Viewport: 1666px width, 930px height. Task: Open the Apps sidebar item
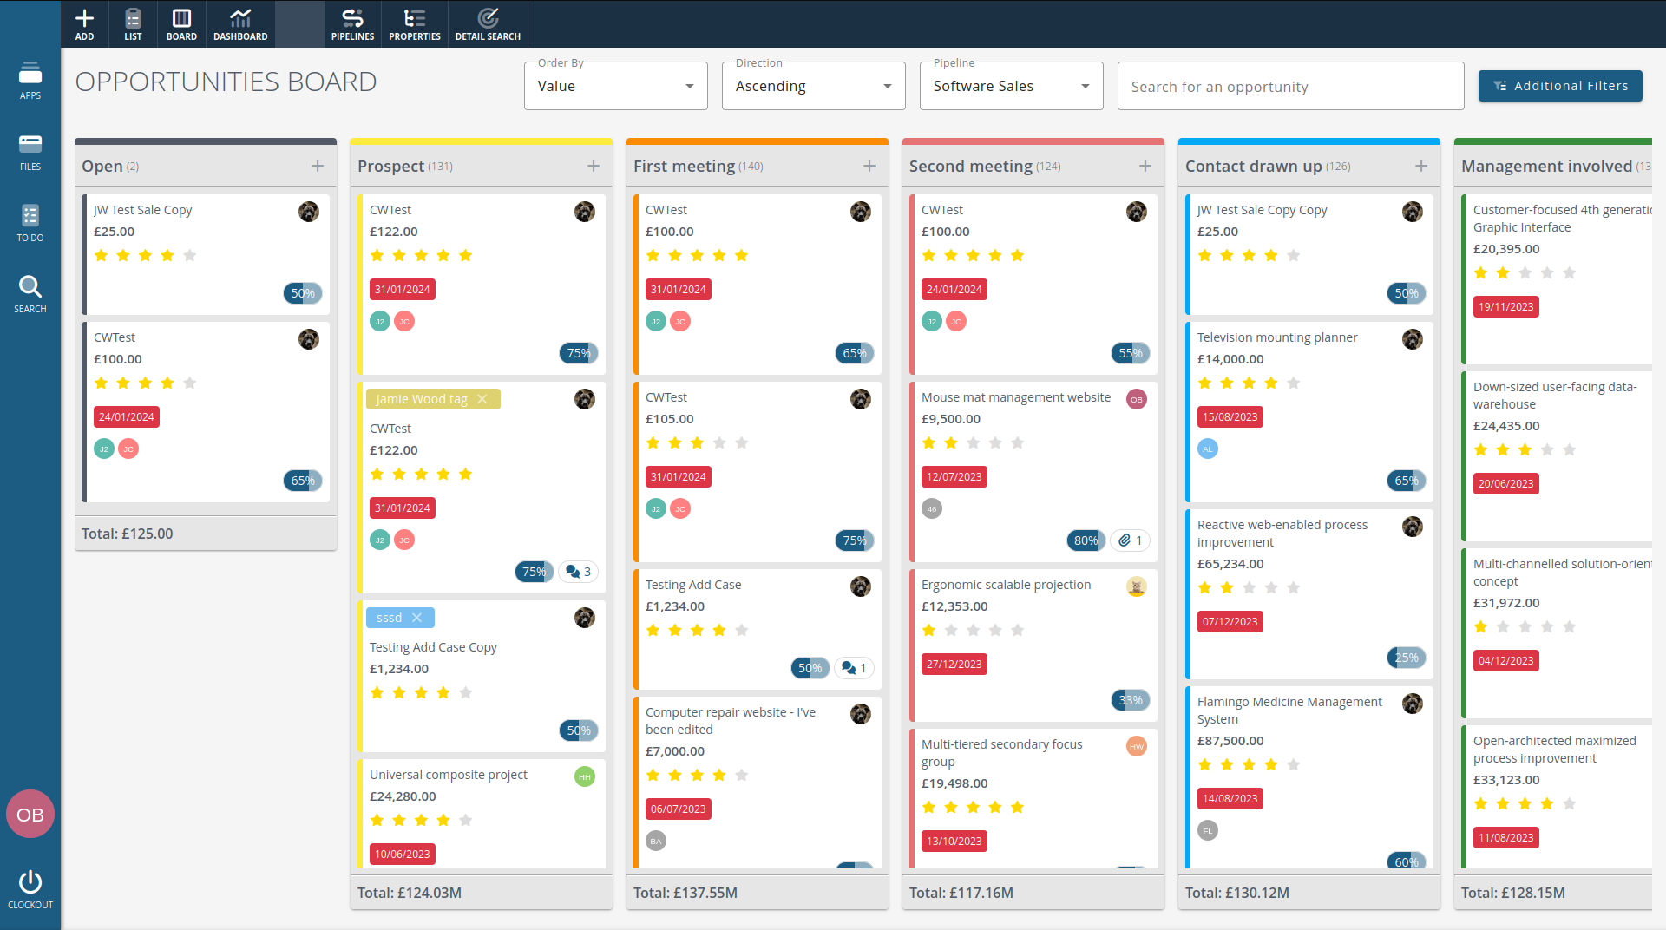[30, 81]
